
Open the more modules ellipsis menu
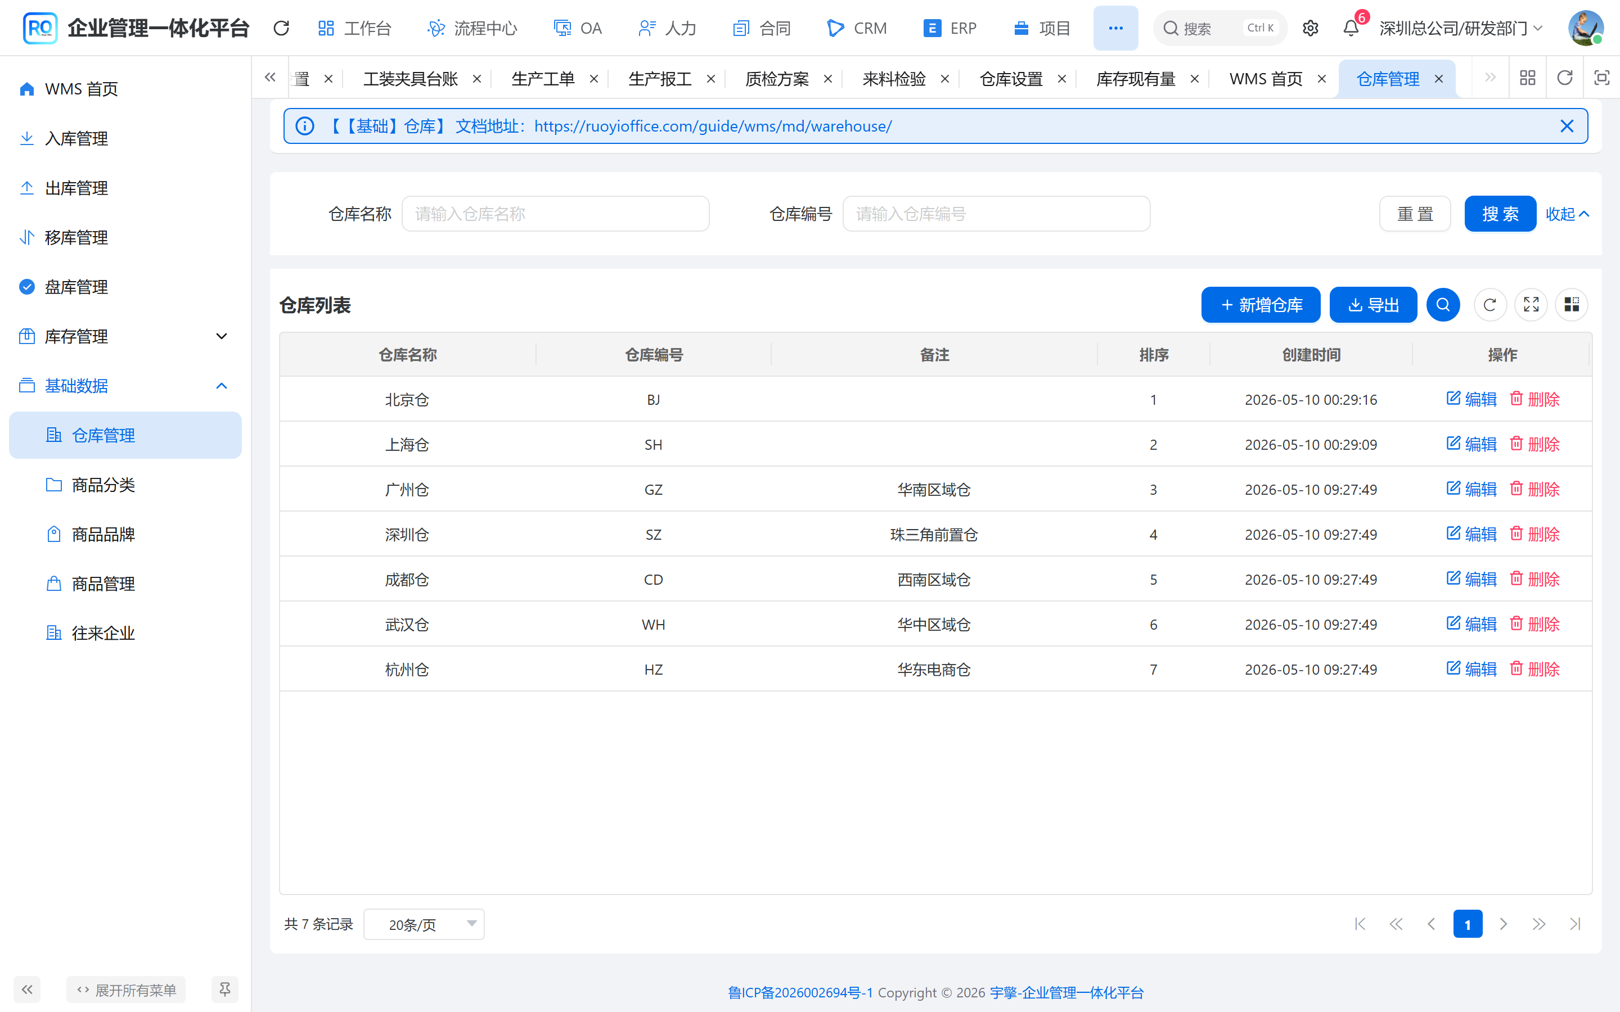[x=1115, y=28]
